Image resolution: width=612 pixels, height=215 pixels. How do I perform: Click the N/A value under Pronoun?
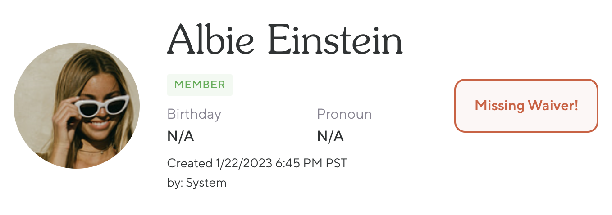330,136
